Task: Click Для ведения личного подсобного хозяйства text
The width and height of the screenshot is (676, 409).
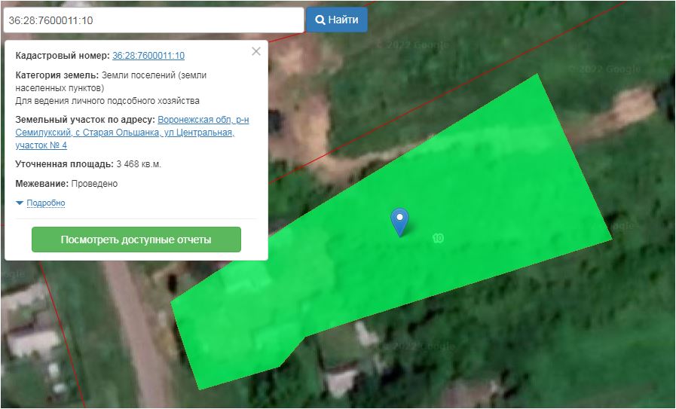Action: pos(107,101)
